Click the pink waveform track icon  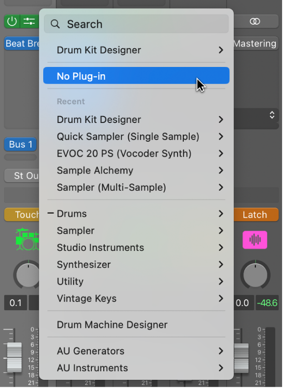[255, 240]
